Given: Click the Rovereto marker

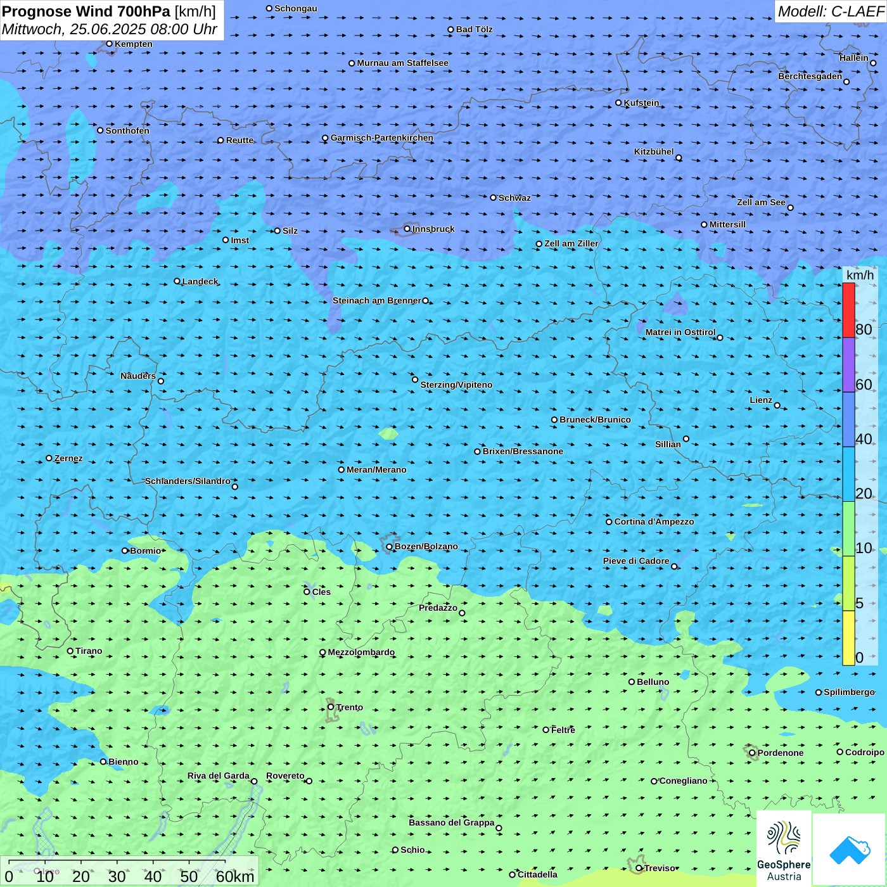Looking at the screenshot, I should click(309, 781).
